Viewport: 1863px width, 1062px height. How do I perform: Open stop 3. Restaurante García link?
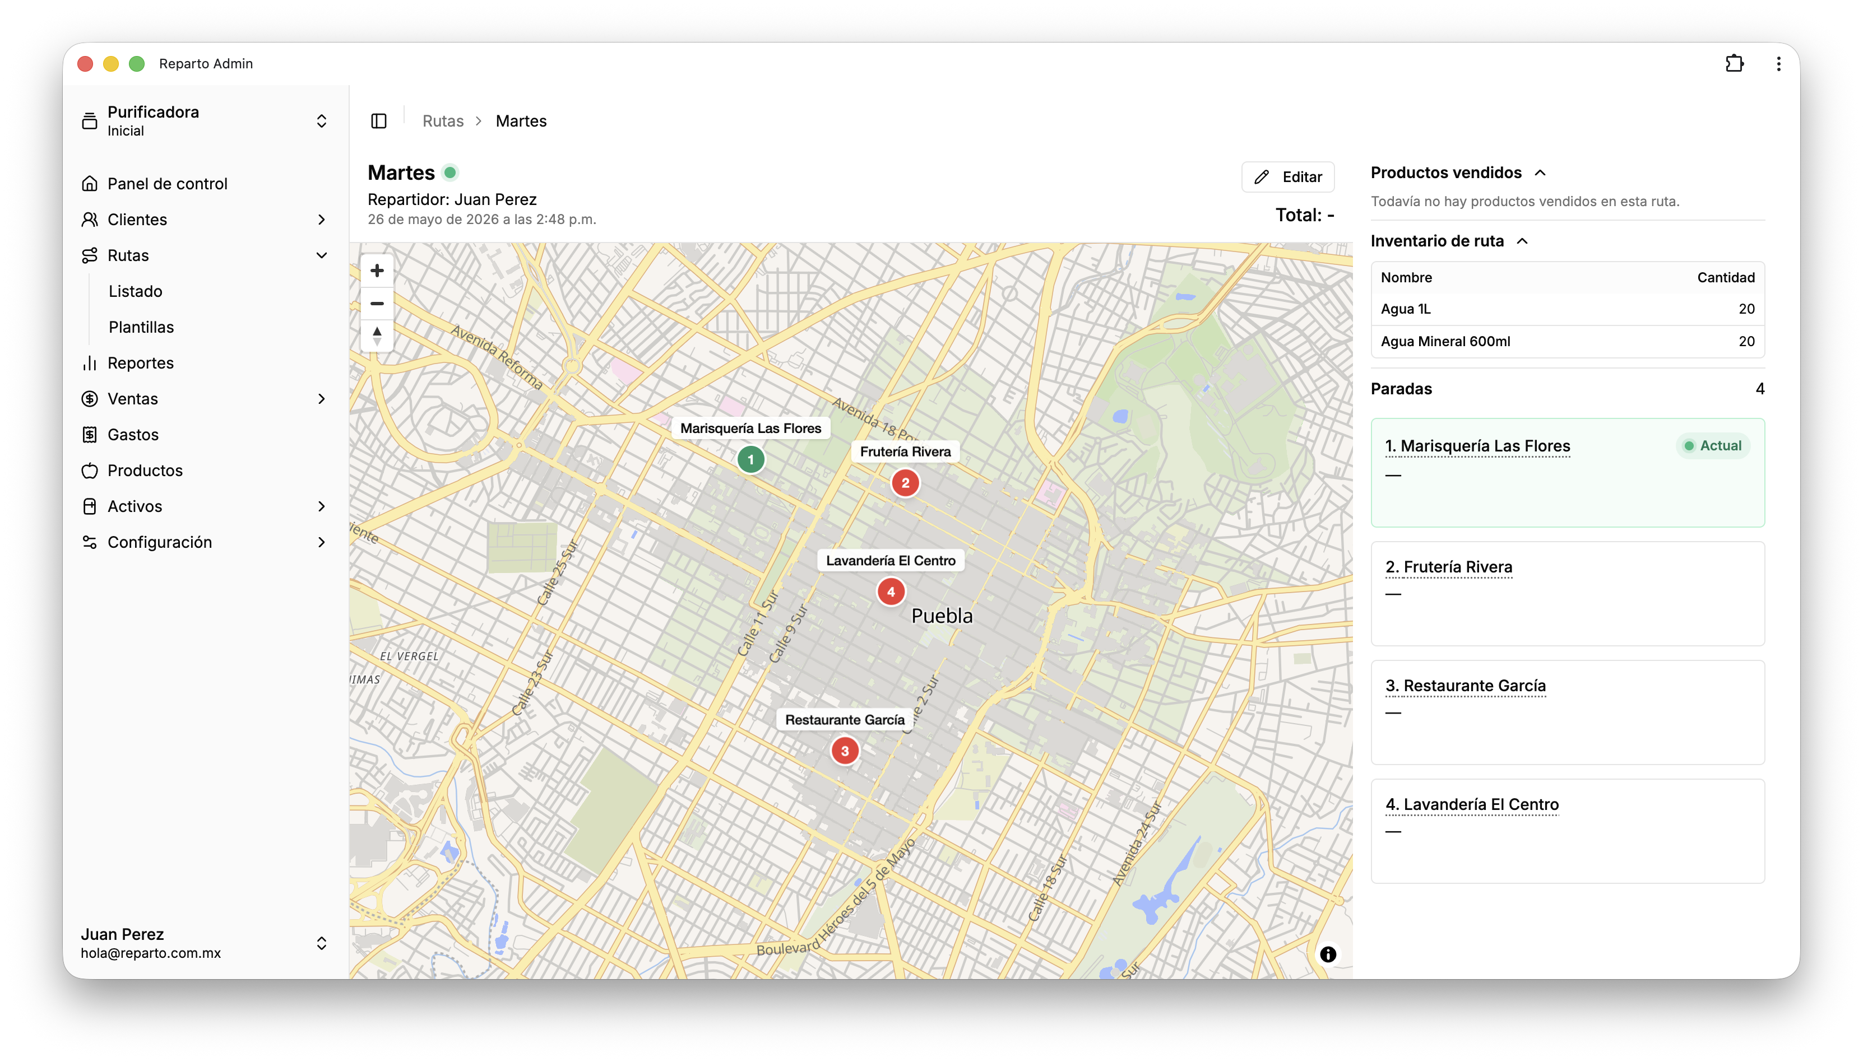pyautogui.click(x=1465, y=686)
